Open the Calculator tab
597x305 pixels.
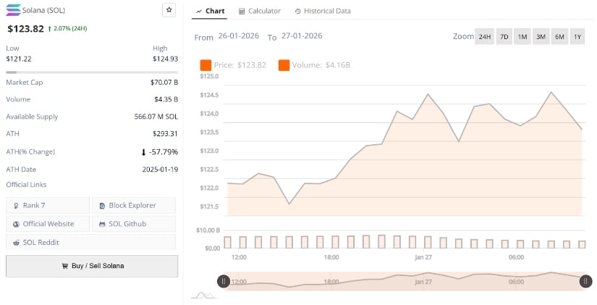coord(260,11)
